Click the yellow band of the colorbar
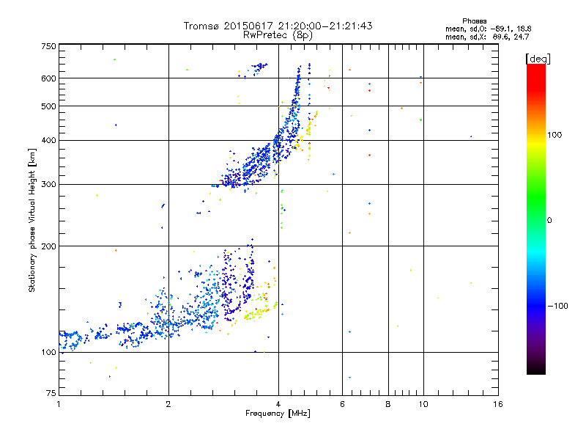 click(536, 144)
